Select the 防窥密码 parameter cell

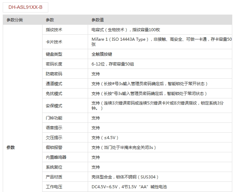pyautogui.click(x=65, y=74)
